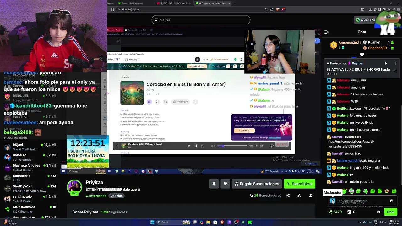This screenshot has width=402, height=226.
Task: Toggle follow heart button for Priyitaa
Action: point(225,184)
